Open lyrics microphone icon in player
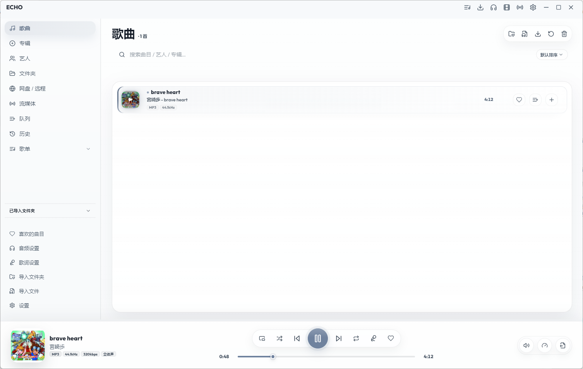Screen dimensions: 583x369 click(374, 338)
